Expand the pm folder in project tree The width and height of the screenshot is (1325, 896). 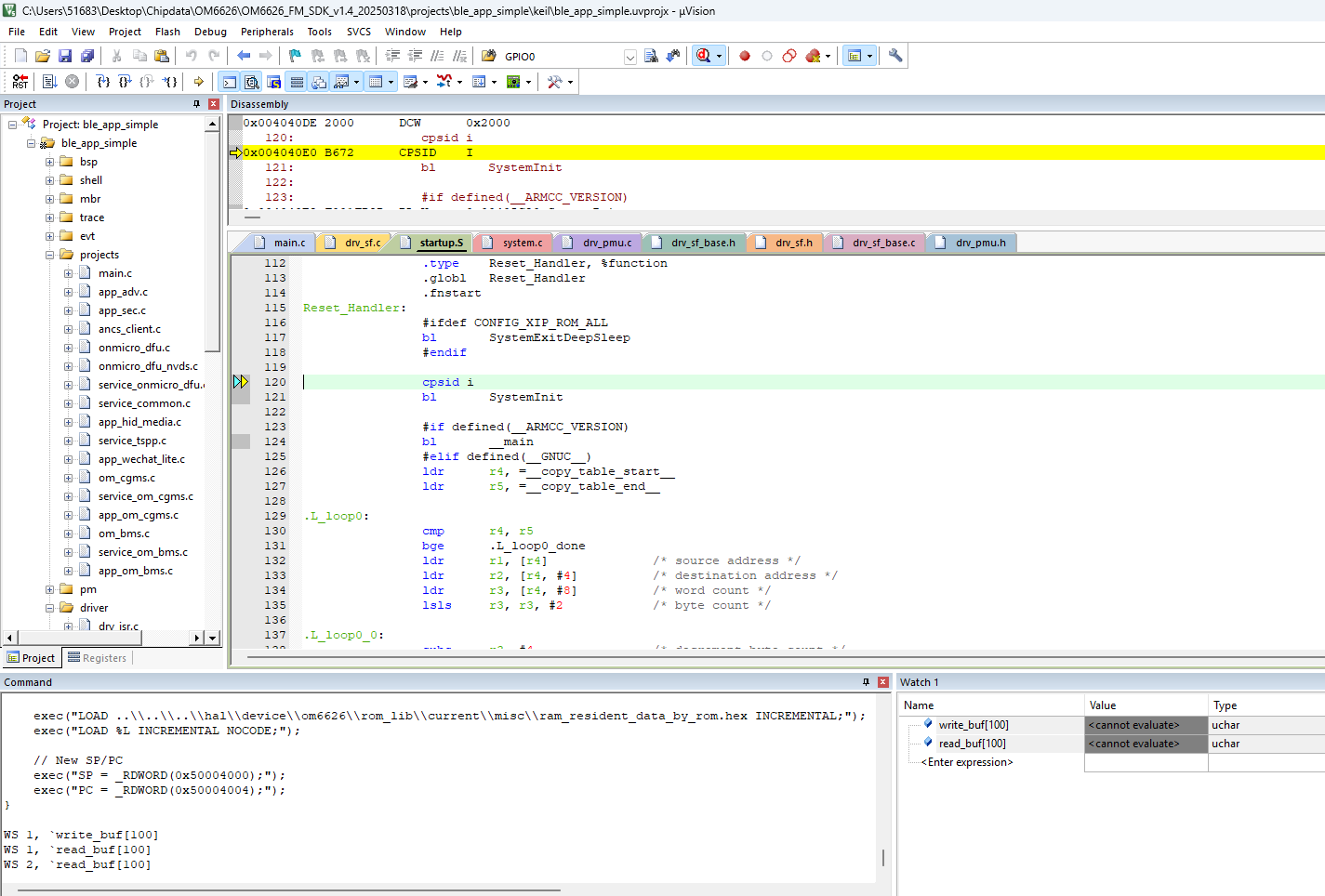[50, 589]
